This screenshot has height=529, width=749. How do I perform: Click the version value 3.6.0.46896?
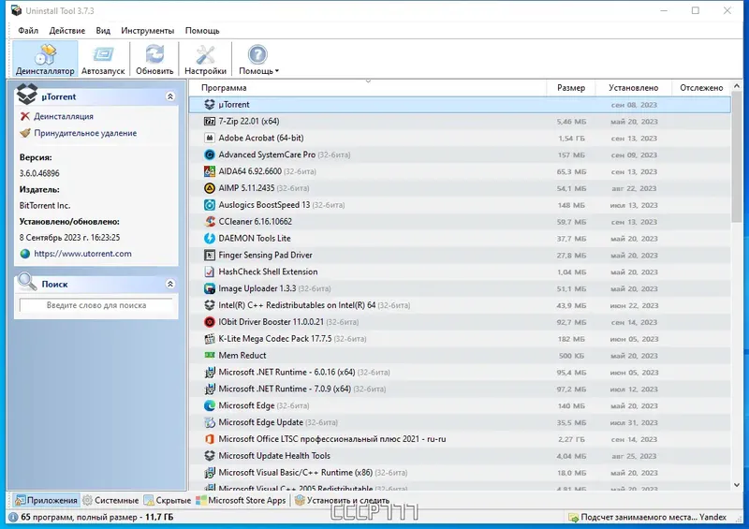[x=39, y=173]
